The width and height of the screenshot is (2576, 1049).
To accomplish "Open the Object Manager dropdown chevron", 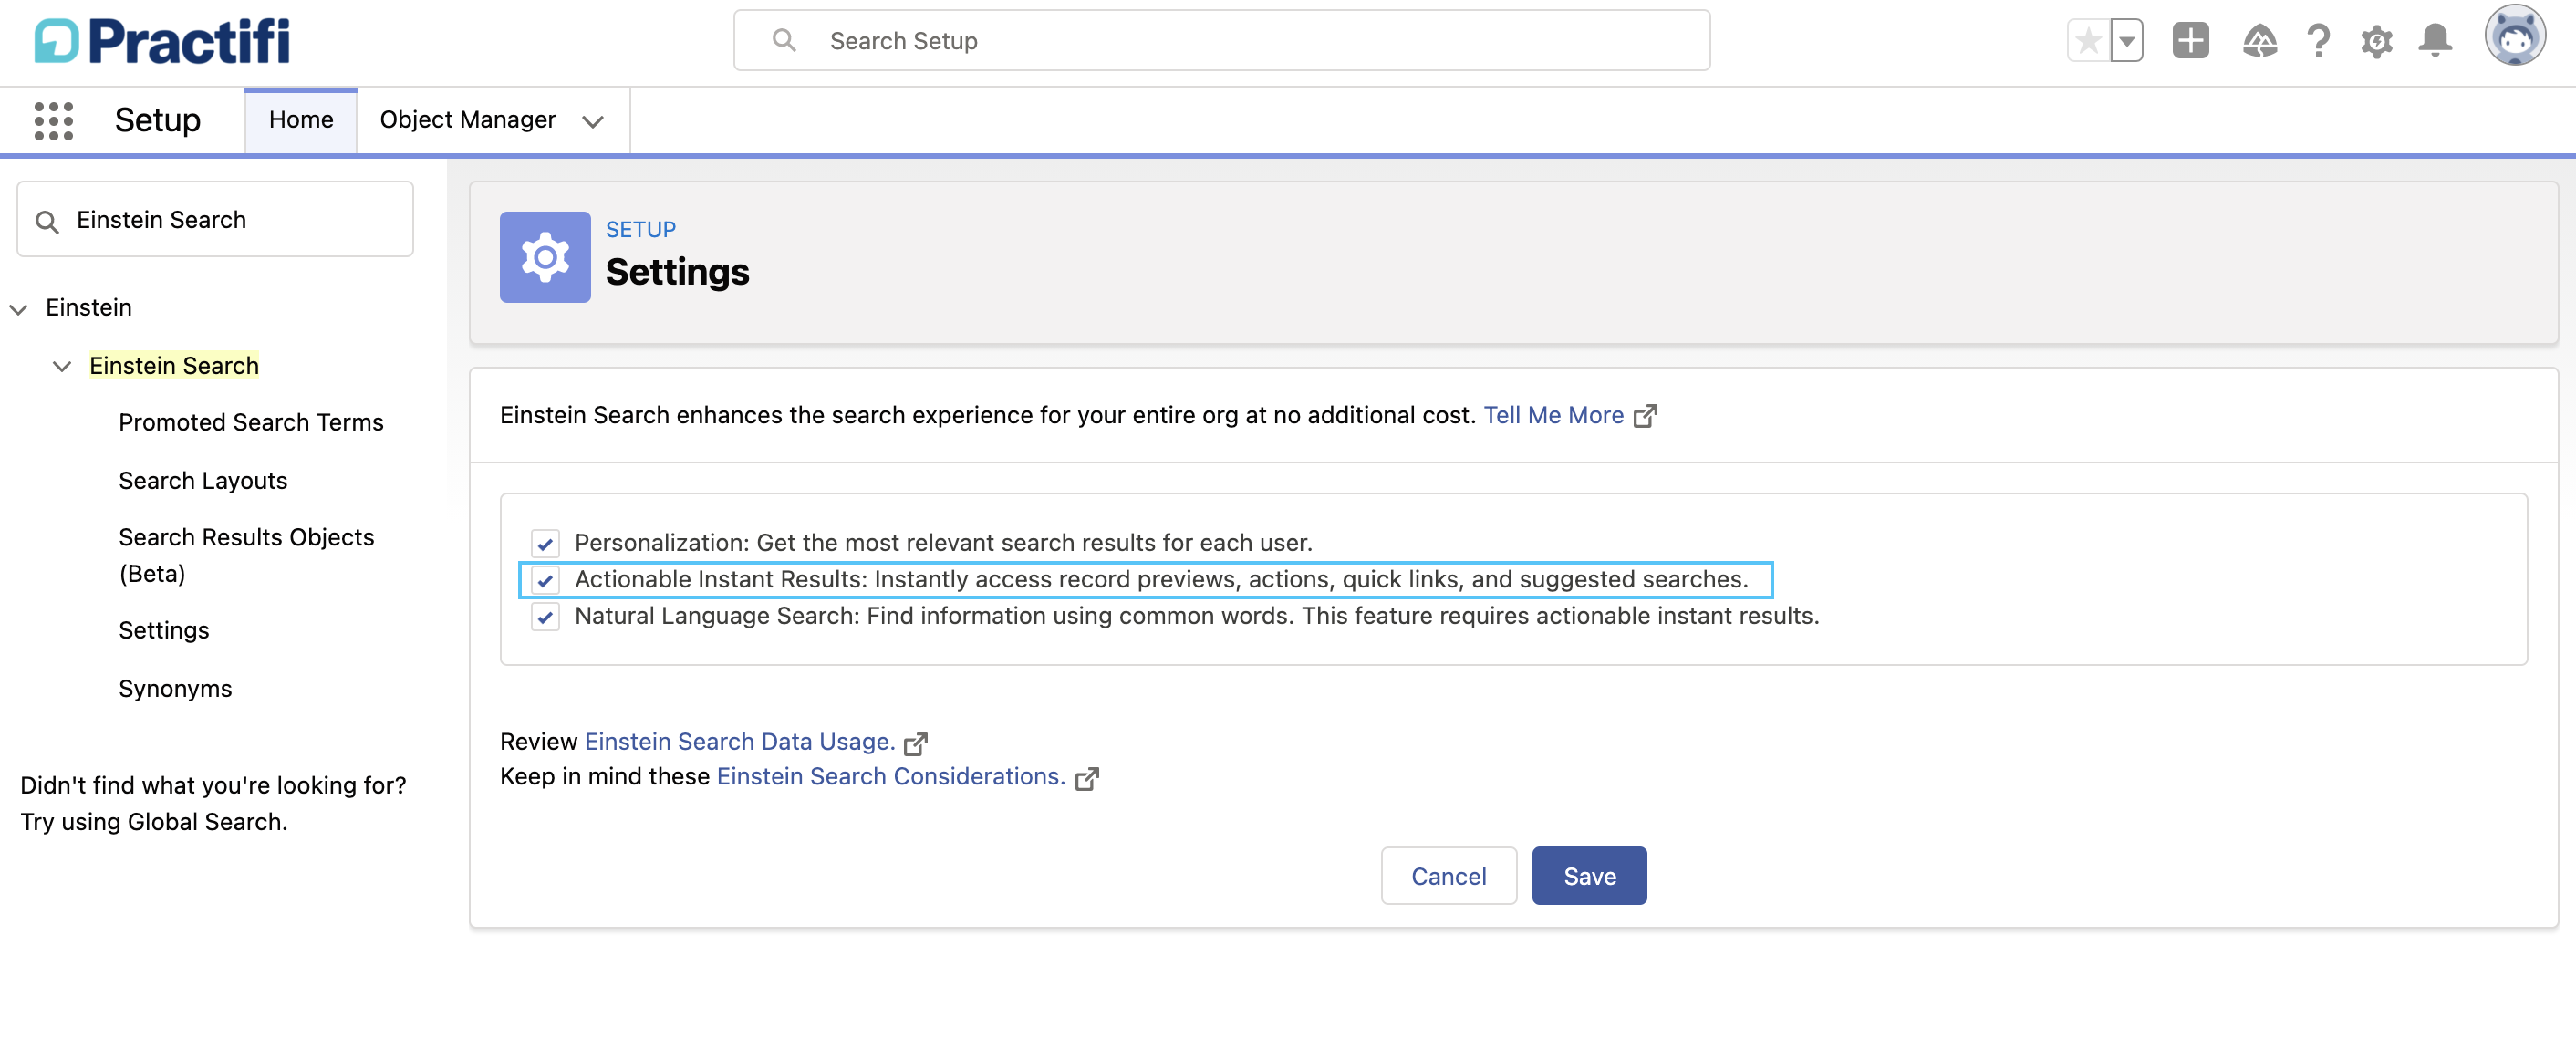I will point(593,121).
